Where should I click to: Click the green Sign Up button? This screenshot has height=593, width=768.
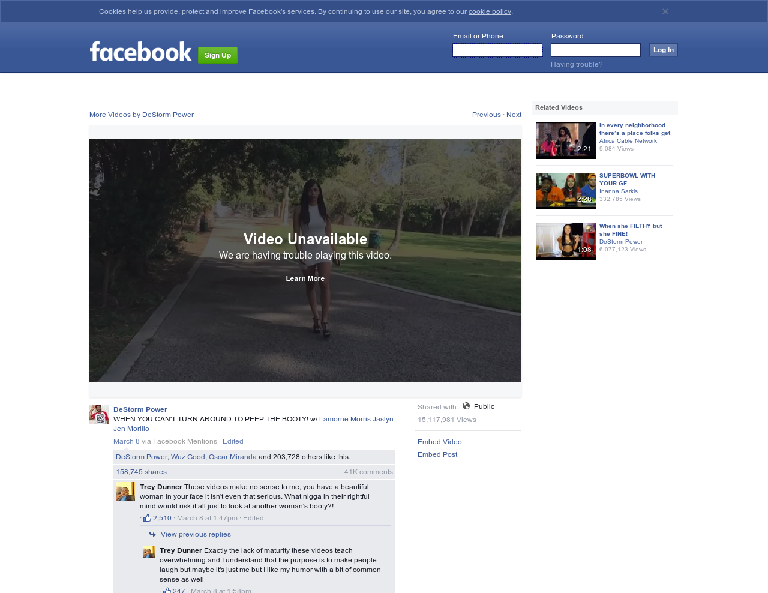[x=218, y=55]
